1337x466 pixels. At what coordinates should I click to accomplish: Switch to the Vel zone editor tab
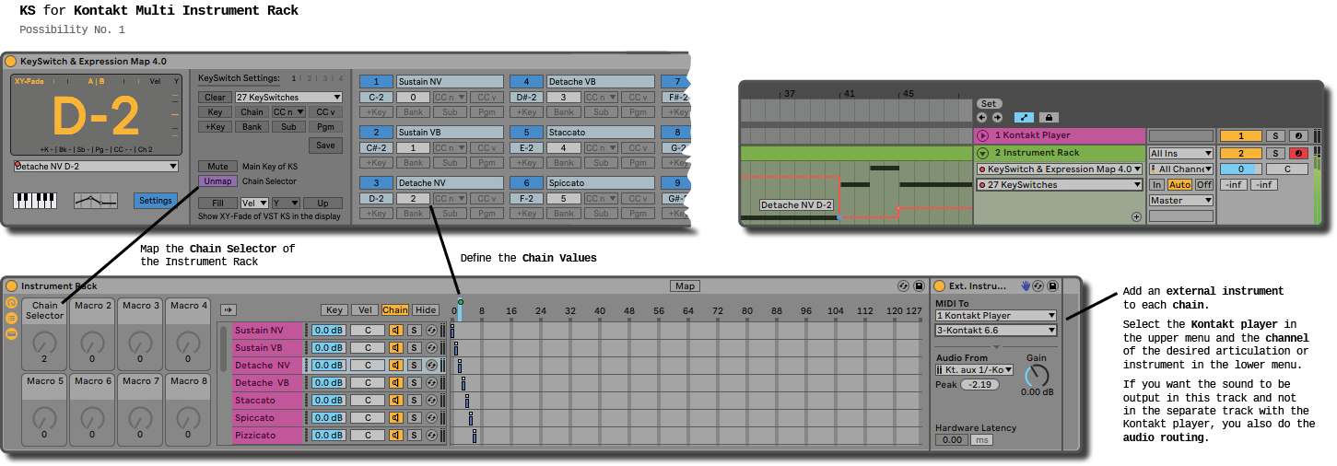(x=365, y=310)
